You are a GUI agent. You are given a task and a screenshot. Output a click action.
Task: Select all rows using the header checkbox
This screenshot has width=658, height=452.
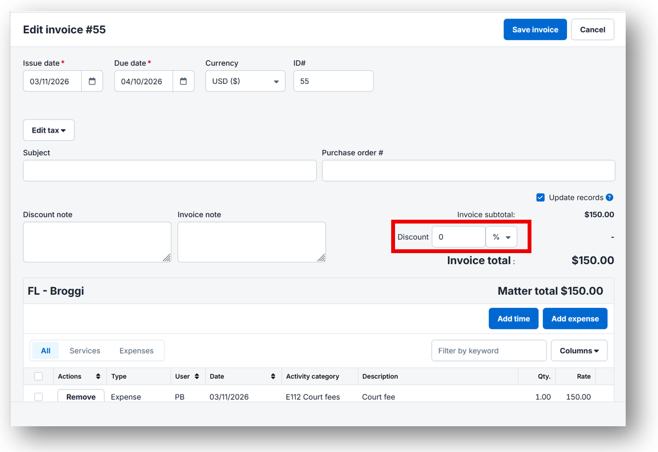(38, 376)
